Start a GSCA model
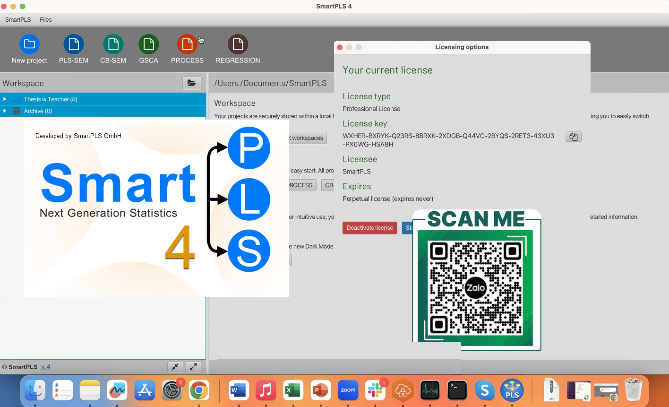 [x=148, y=49]
